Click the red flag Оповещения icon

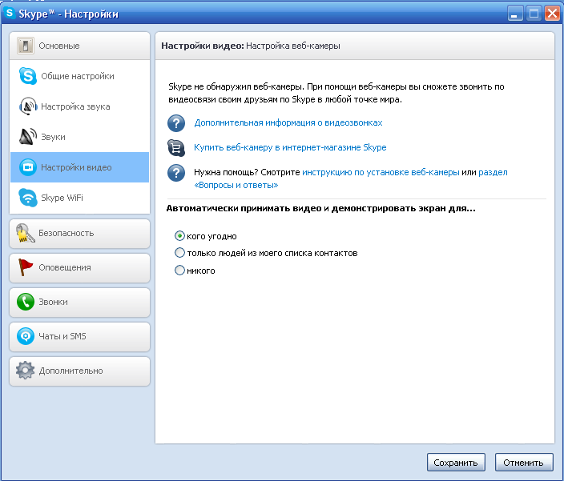pos(26,267)
